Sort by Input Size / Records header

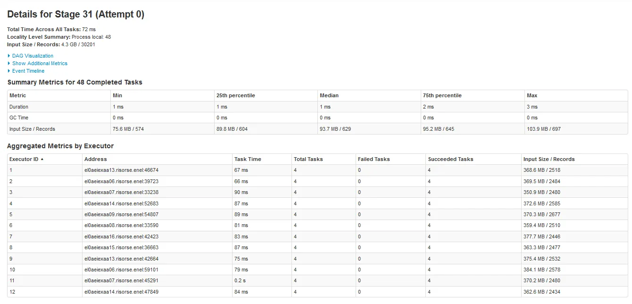tap(549, 159)
